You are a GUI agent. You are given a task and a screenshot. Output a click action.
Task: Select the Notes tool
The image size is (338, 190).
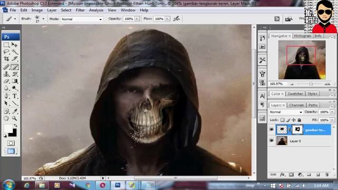[6, 111]
